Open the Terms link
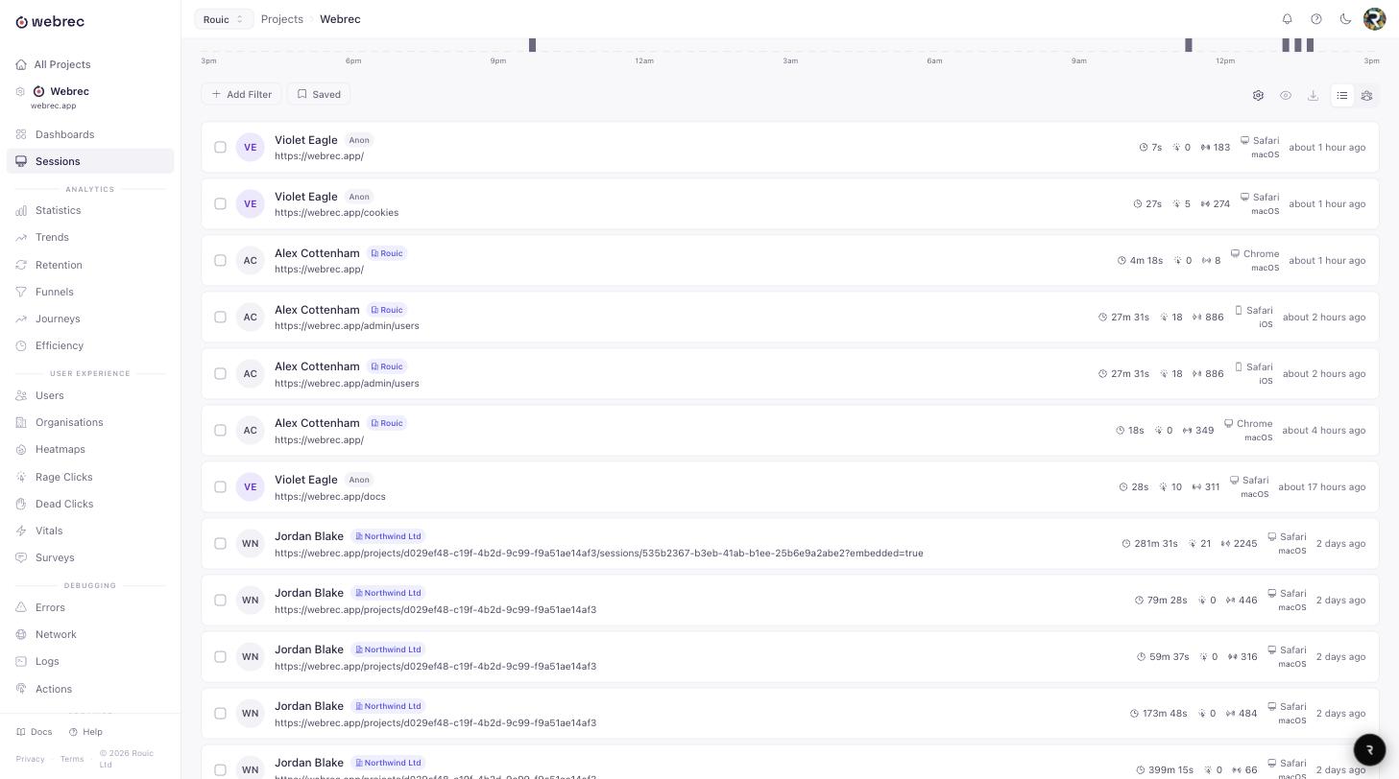Screen dimensions: 1399x779 coord(72,759)
